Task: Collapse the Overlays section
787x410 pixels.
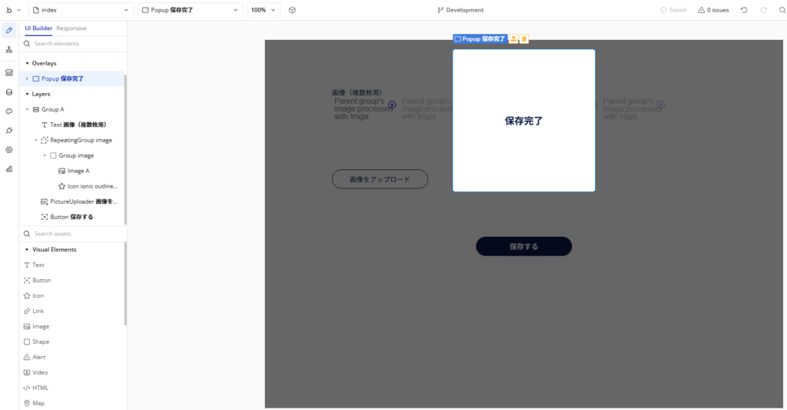Action: (x=27, y=63)
